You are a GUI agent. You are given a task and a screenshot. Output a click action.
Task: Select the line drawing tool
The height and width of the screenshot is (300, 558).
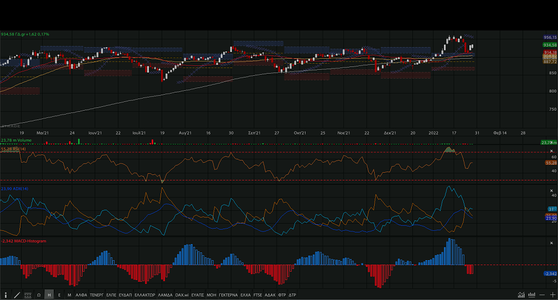coord(17,295)
